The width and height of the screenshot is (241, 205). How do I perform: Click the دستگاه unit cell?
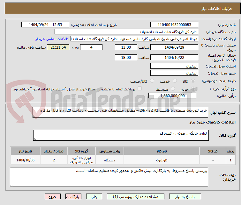tap(109, 160)
